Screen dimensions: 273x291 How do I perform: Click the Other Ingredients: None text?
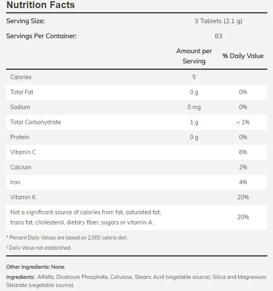36,267
